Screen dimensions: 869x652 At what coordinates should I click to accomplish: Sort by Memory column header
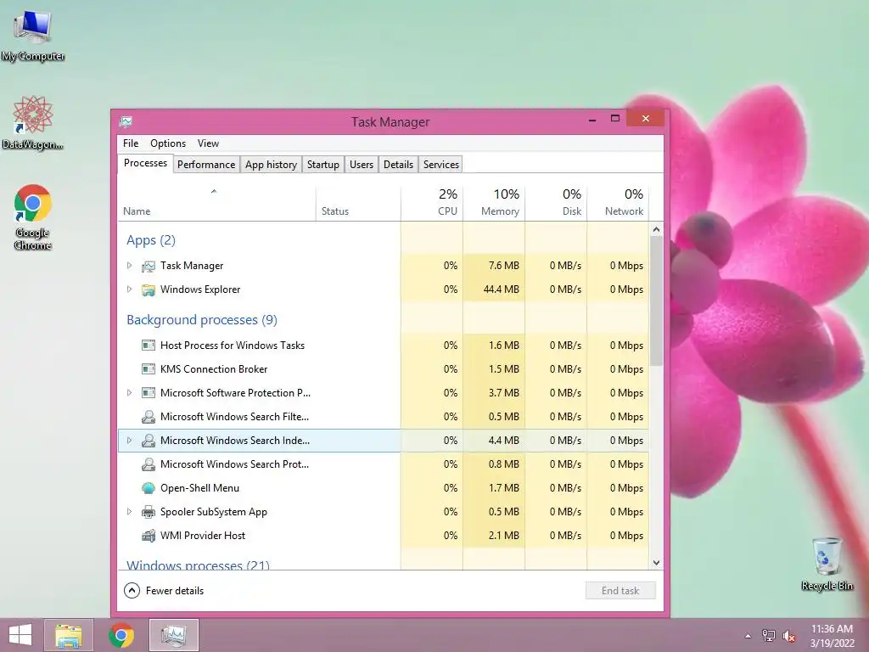pyautogui.click(x=494, y=202)
